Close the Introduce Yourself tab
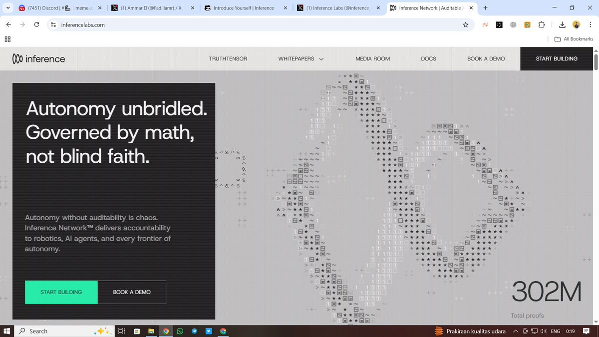599x337 pixels. pos(285,8)
